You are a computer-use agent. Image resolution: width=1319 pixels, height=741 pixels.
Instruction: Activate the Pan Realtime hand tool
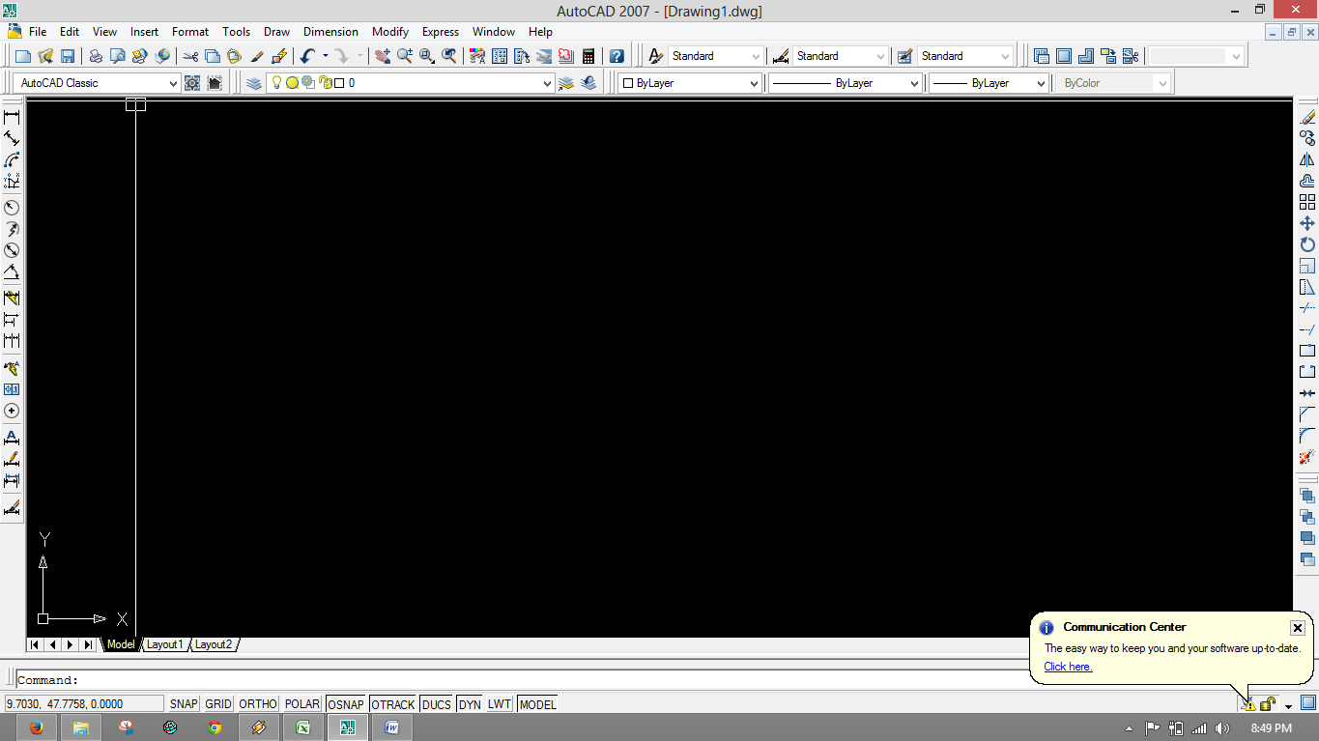[x=383, y=56]
